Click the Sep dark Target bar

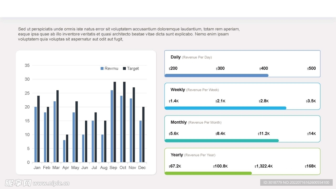tap(115, 122)
